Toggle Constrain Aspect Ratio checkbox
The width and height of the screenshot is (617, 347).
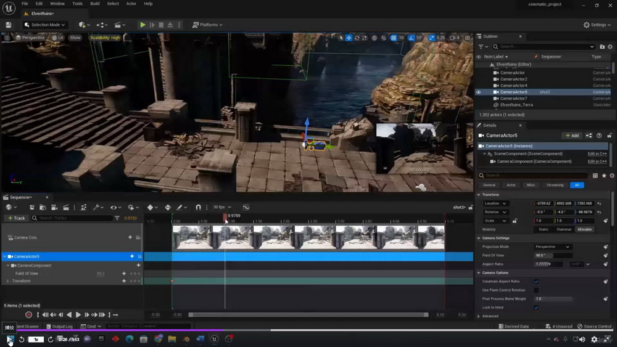536,282
